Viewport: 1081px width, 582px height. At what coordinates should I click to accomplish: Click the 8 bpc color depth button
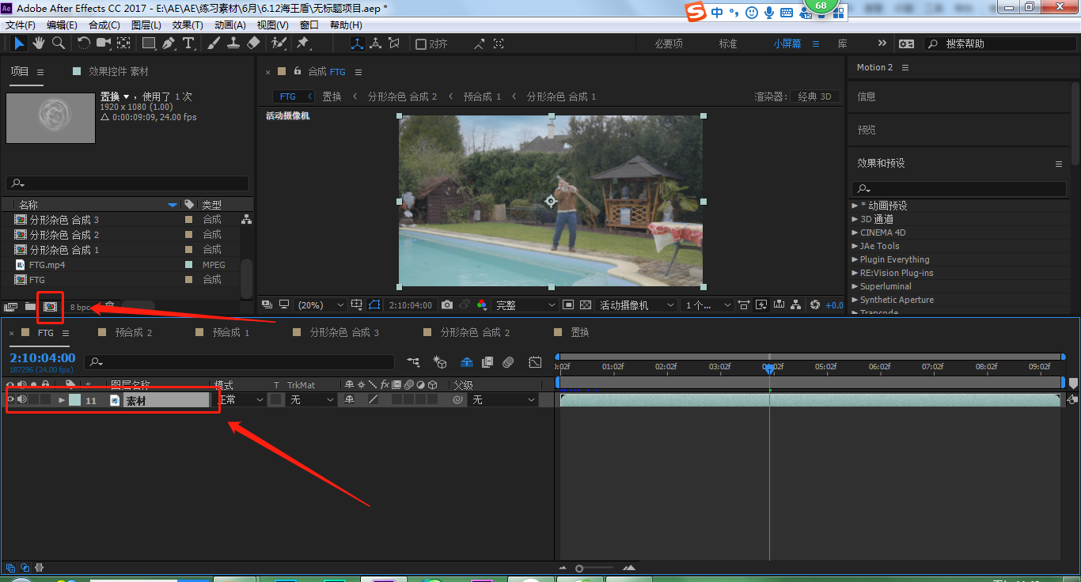coord(80,307)
